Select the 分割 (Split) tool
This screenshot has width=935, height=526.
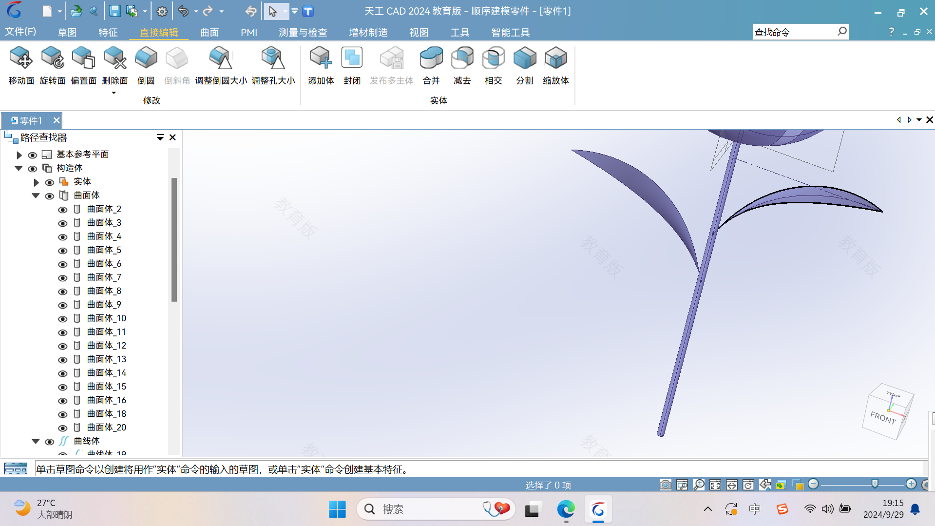(x=524, y=66)
